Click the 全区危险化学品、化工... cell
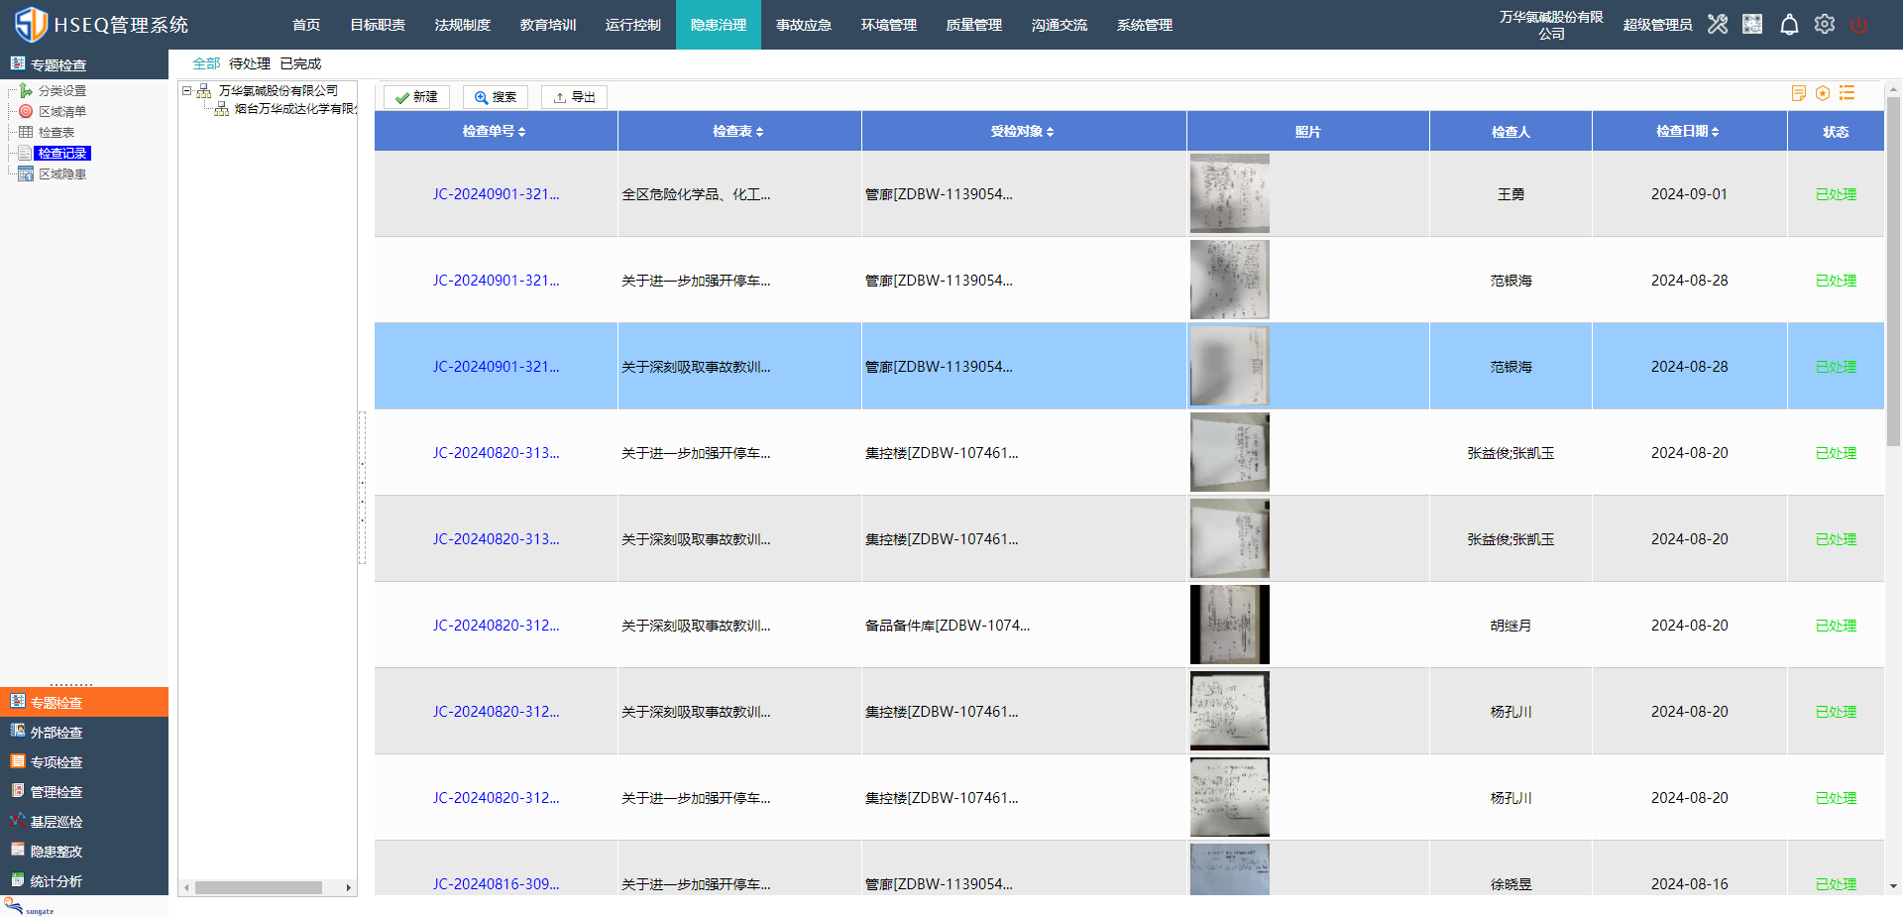 (696, 194)
